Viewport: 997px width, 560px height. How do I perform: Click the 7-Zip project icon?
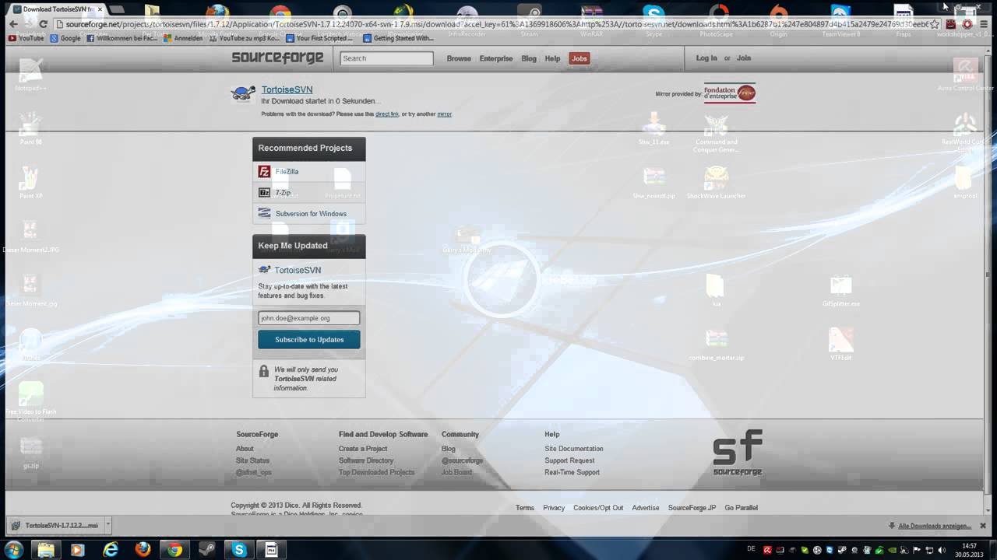(x=265, y=192)
